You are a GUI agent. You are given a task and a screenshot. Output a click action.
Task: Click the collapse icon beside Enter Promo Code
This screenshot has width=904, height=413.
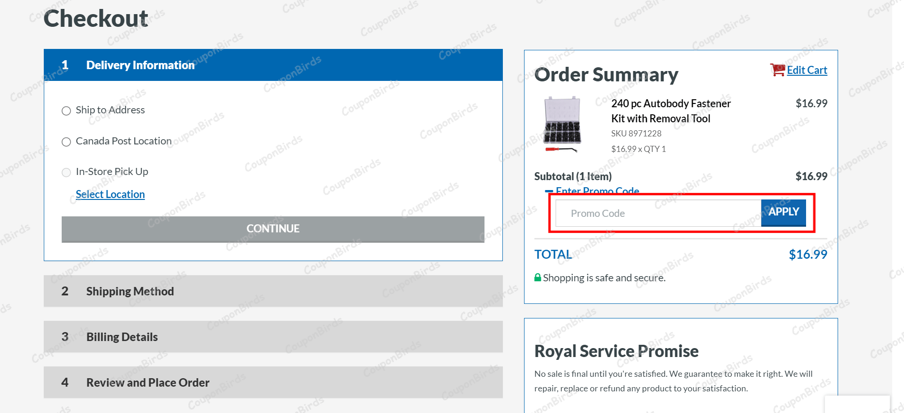tap(548, 191)
